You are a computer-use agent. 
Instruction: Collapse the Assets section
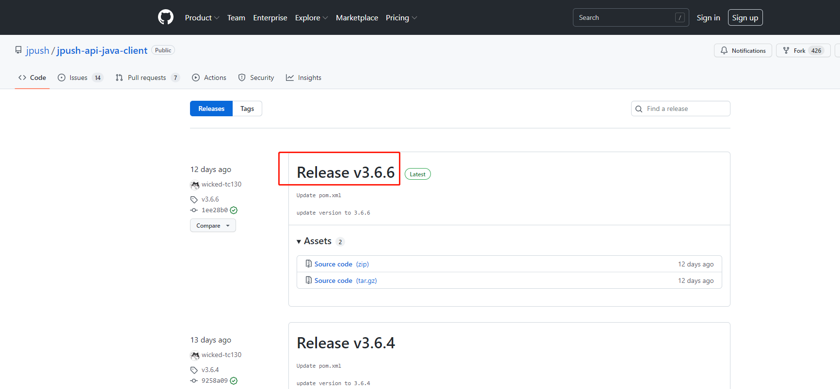[314, 241]
